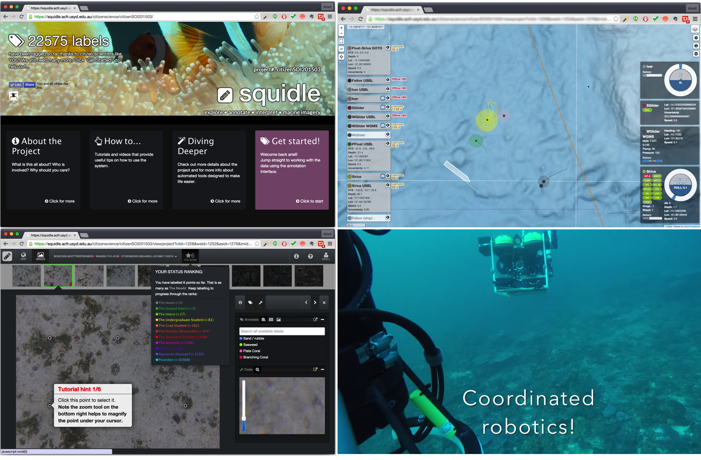Image resolution: width=701 pixels, height=460 pixels.
Task: Click the zoom magnifier in the Tools panel
Action: click(x=258, y=370)
